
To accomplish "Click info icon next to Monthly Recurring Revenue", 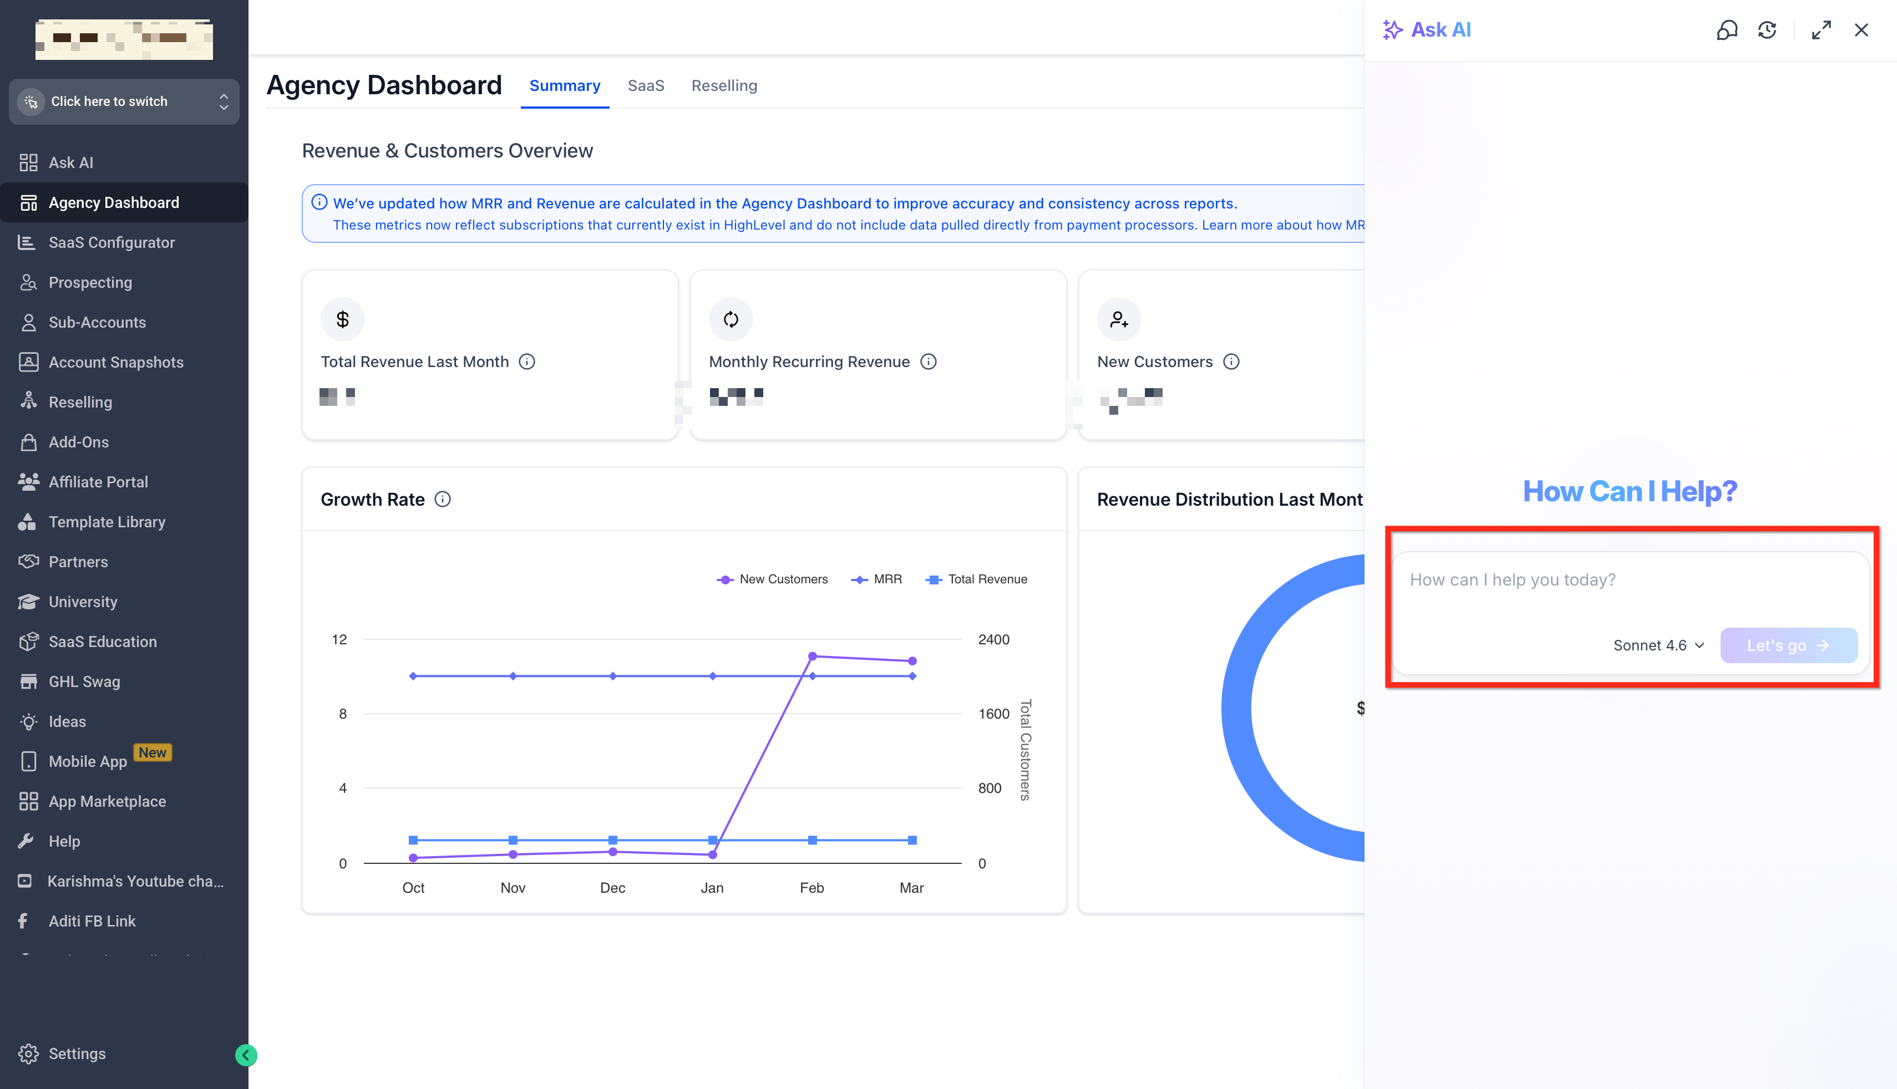I will click(929, 362).
